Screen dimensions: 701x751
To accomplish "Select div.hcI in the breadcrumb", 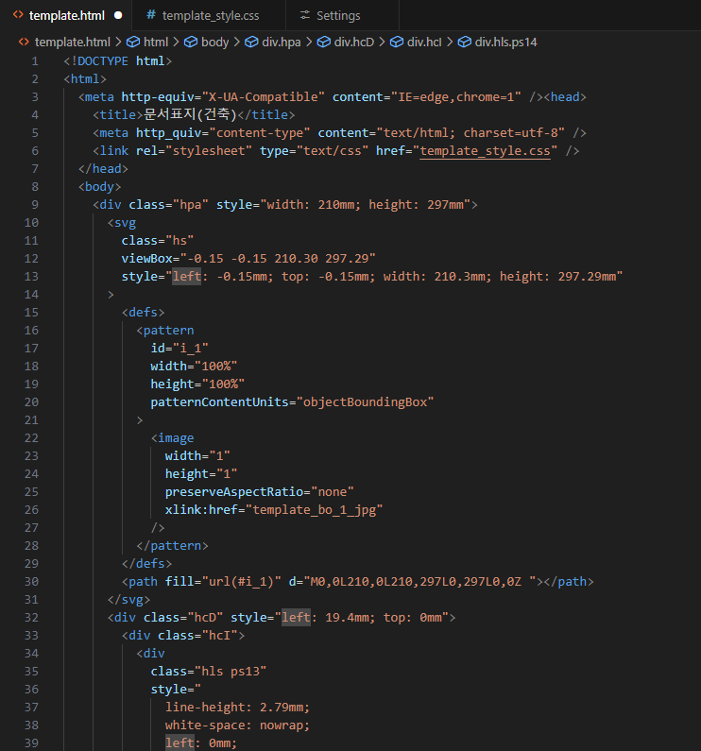I will click(x=424, y=43).
